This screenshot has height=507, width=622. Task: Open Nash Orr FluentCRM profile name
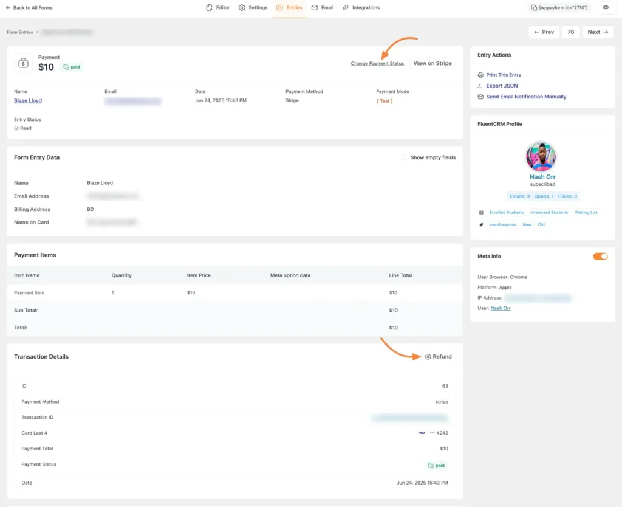542,177
